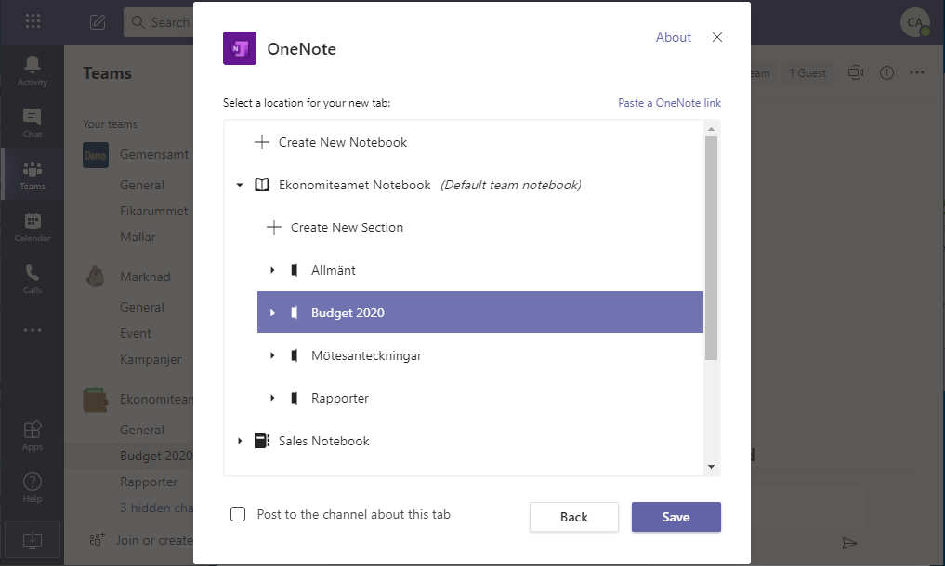Open Paste a OneNote link
This screenshot has height=566, width=945.
coord(669,103)
